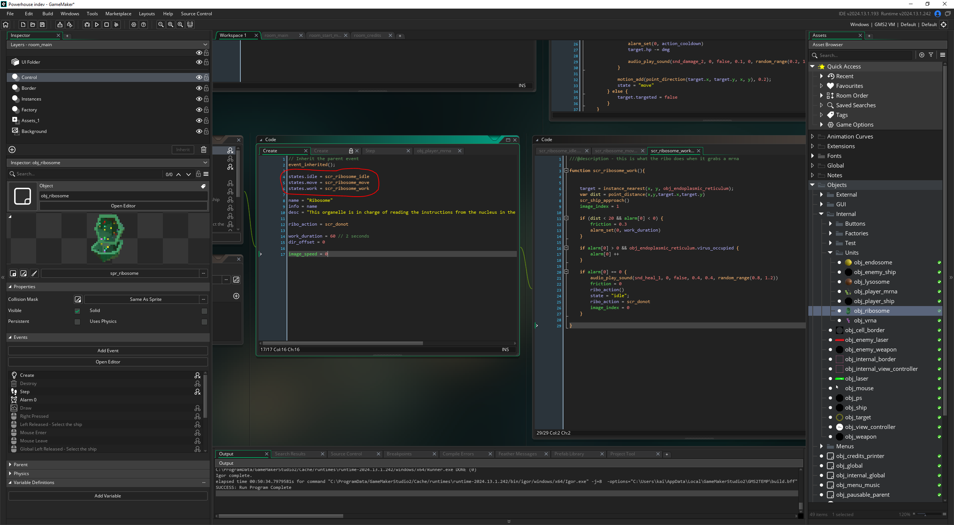This screenshot has height=525, width=954.
Task: Select obj_player_mrna in Asset Browser
Action: pos(875,292)
